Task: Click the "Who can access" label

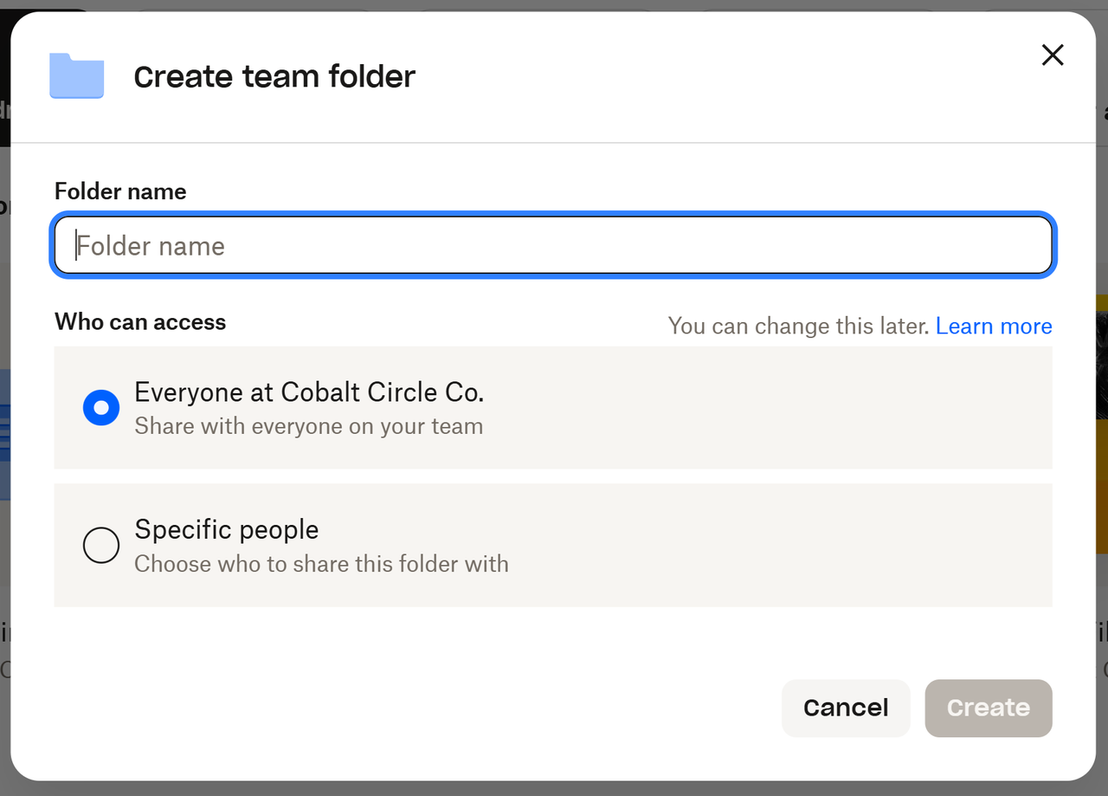Action: pyautogui.click(x=140, y=322)
